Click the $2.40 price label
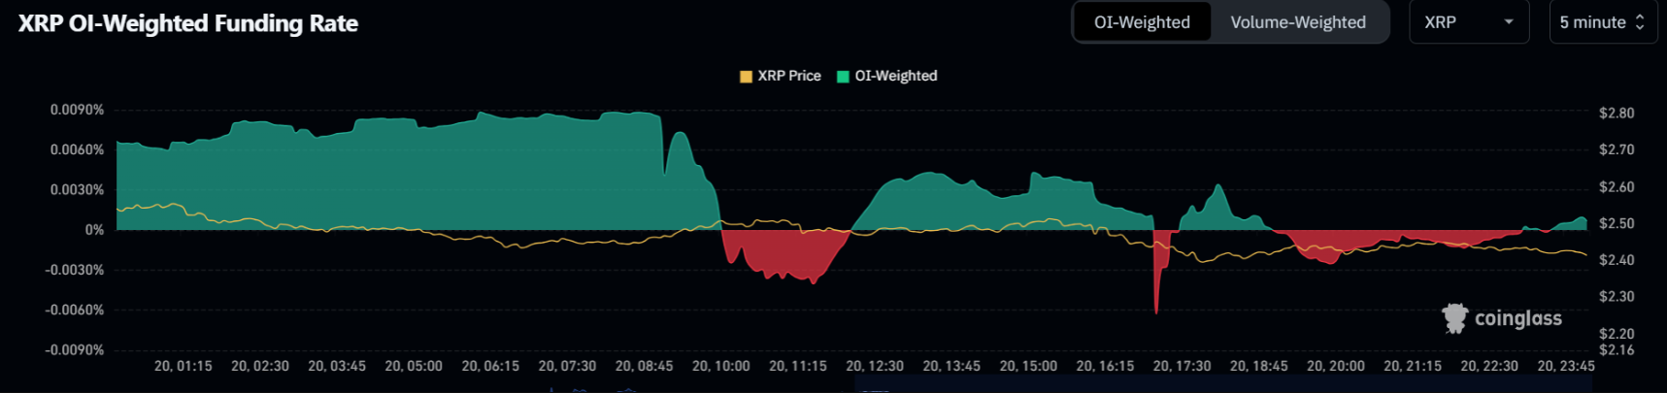The width and height of the screenshot is (1667, 393). click(x=1617, y=259)
